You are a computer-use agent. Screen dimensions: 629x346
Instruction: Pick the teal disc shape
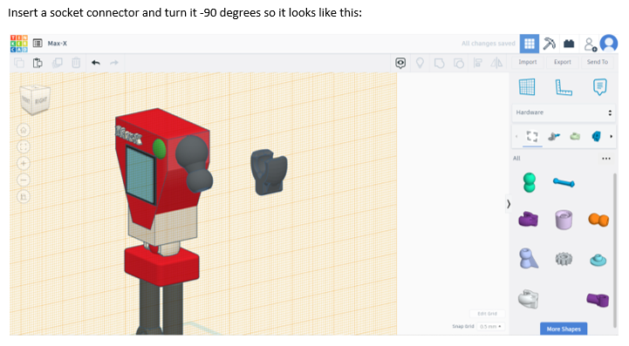pos(598,261)
